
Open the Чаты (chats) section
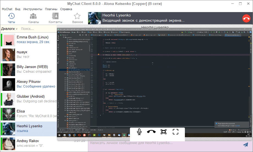point(11,18)
